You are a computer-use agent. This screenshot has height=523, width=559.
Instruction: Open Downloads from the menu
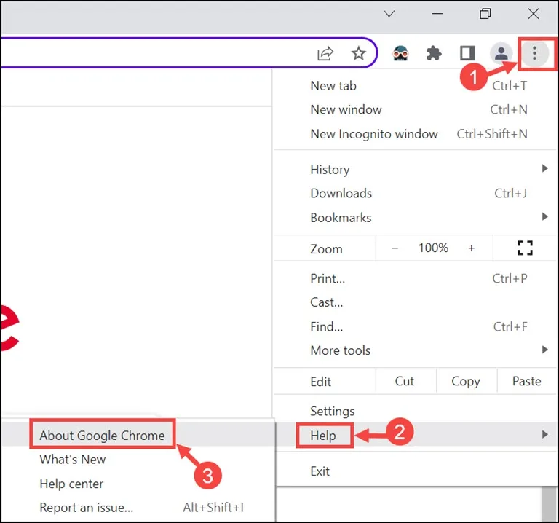point(416,193)
